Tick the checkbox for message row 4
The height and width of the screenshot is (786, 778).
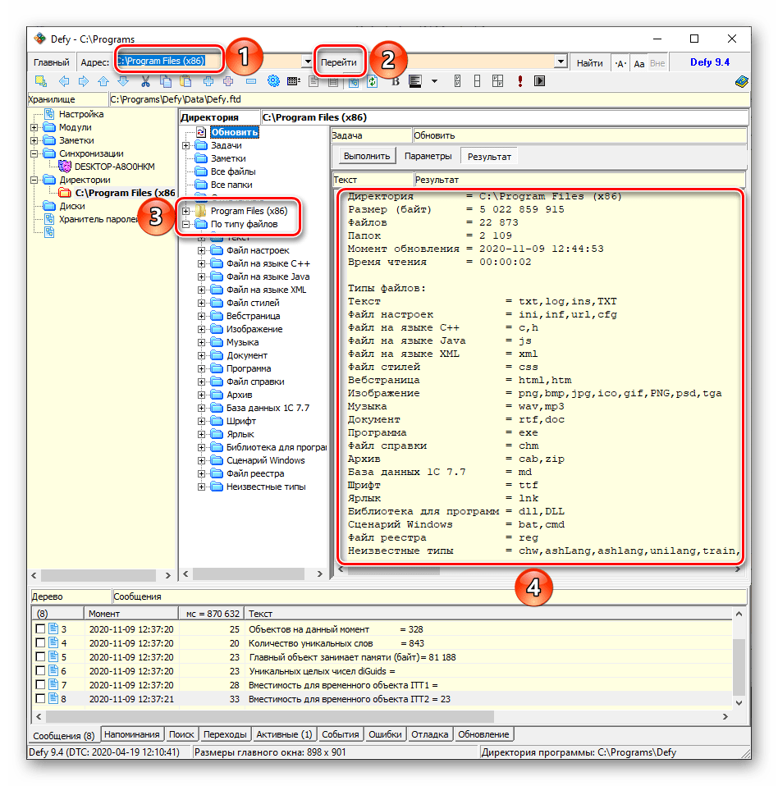pos(40,642)
